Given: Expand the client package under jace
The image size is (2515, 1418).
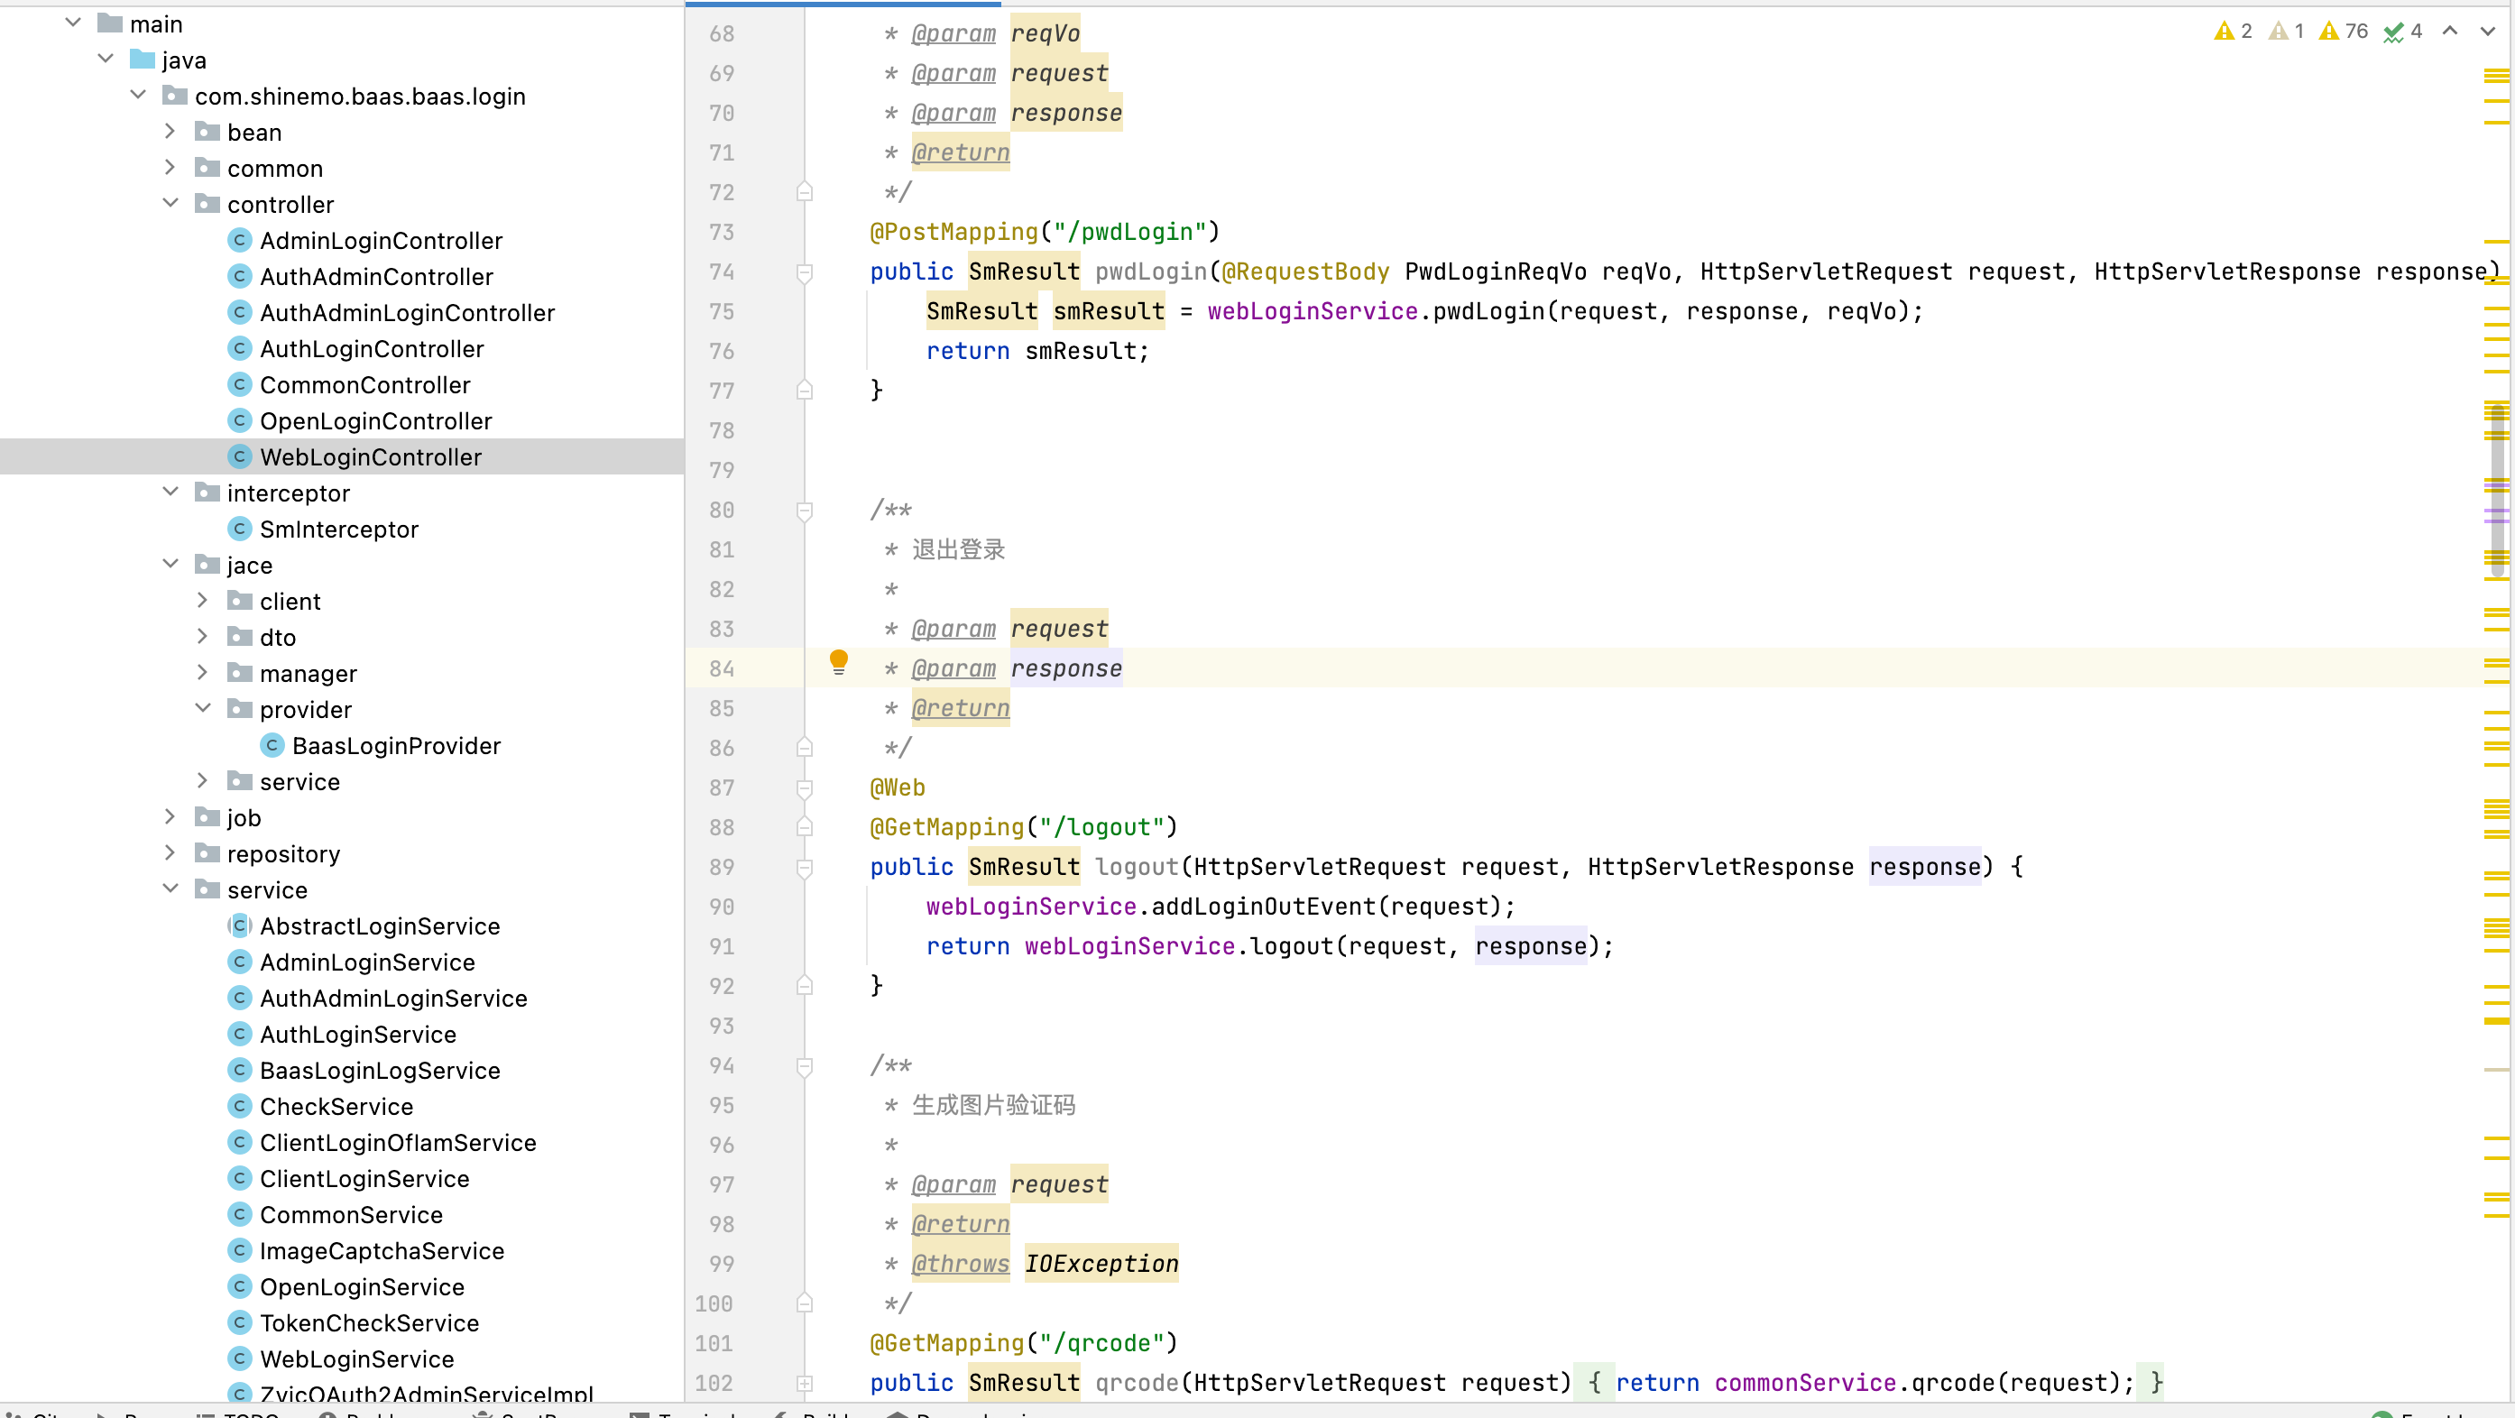Looking at the screenshot, I should click(x=202, y=600).
